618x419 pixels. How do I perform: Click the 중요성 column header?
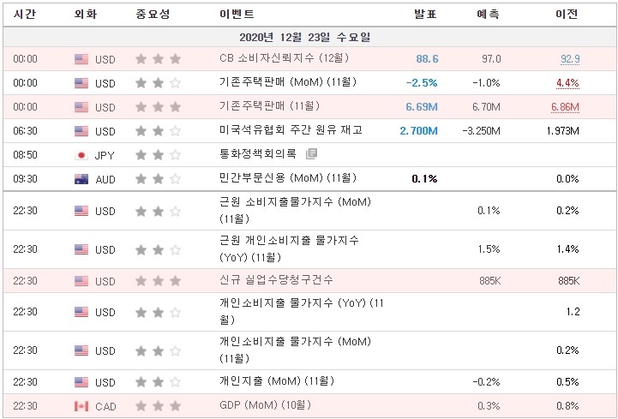click(x=153, y=15)
